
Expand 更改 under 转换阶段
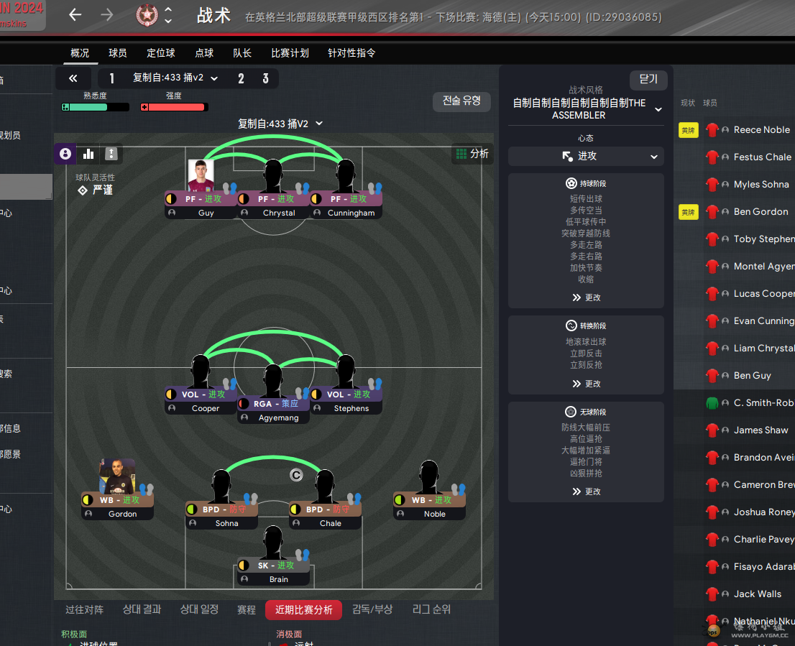click(x=586, y=384)
